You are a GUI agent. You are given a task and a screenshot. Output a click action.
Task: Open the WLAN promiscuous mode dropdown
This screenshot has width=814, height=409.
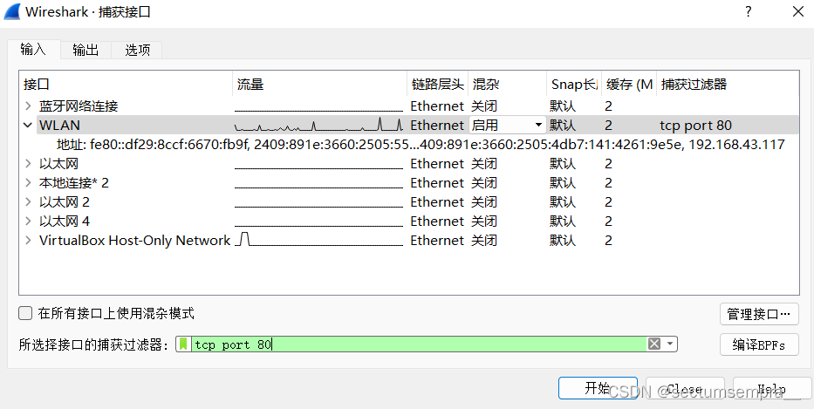(507, 125)
